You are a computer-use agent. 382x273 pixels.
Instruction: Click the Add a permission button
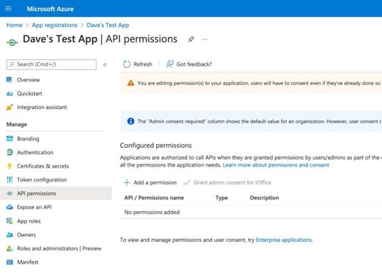pos(150,182)
